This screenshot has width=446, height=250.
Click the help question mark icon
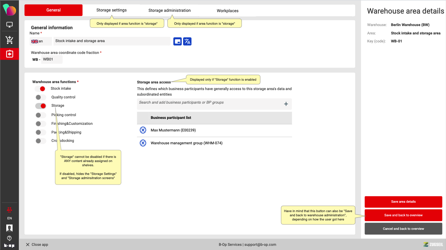(9, 238)
